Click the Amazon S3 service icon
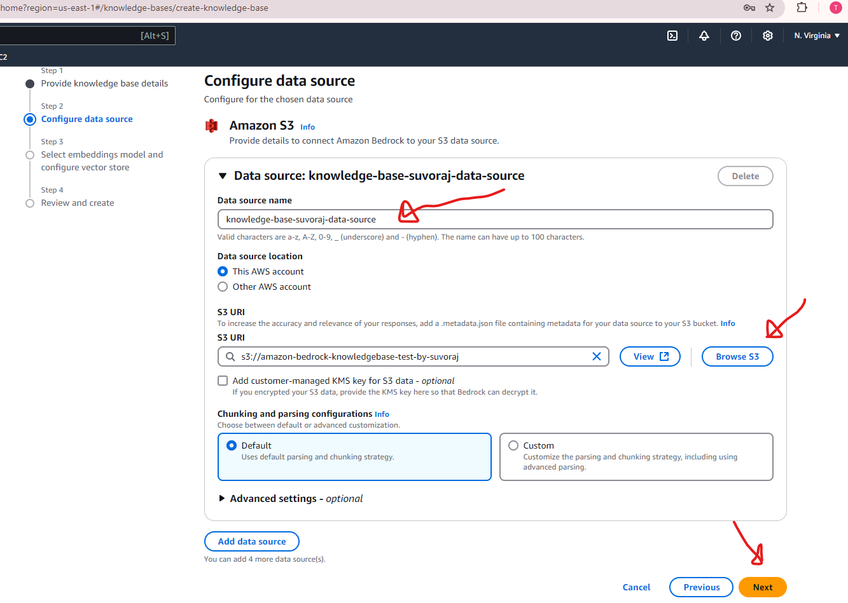The height and width of the screenshot is (603, 848). click(x=212, y=126)
